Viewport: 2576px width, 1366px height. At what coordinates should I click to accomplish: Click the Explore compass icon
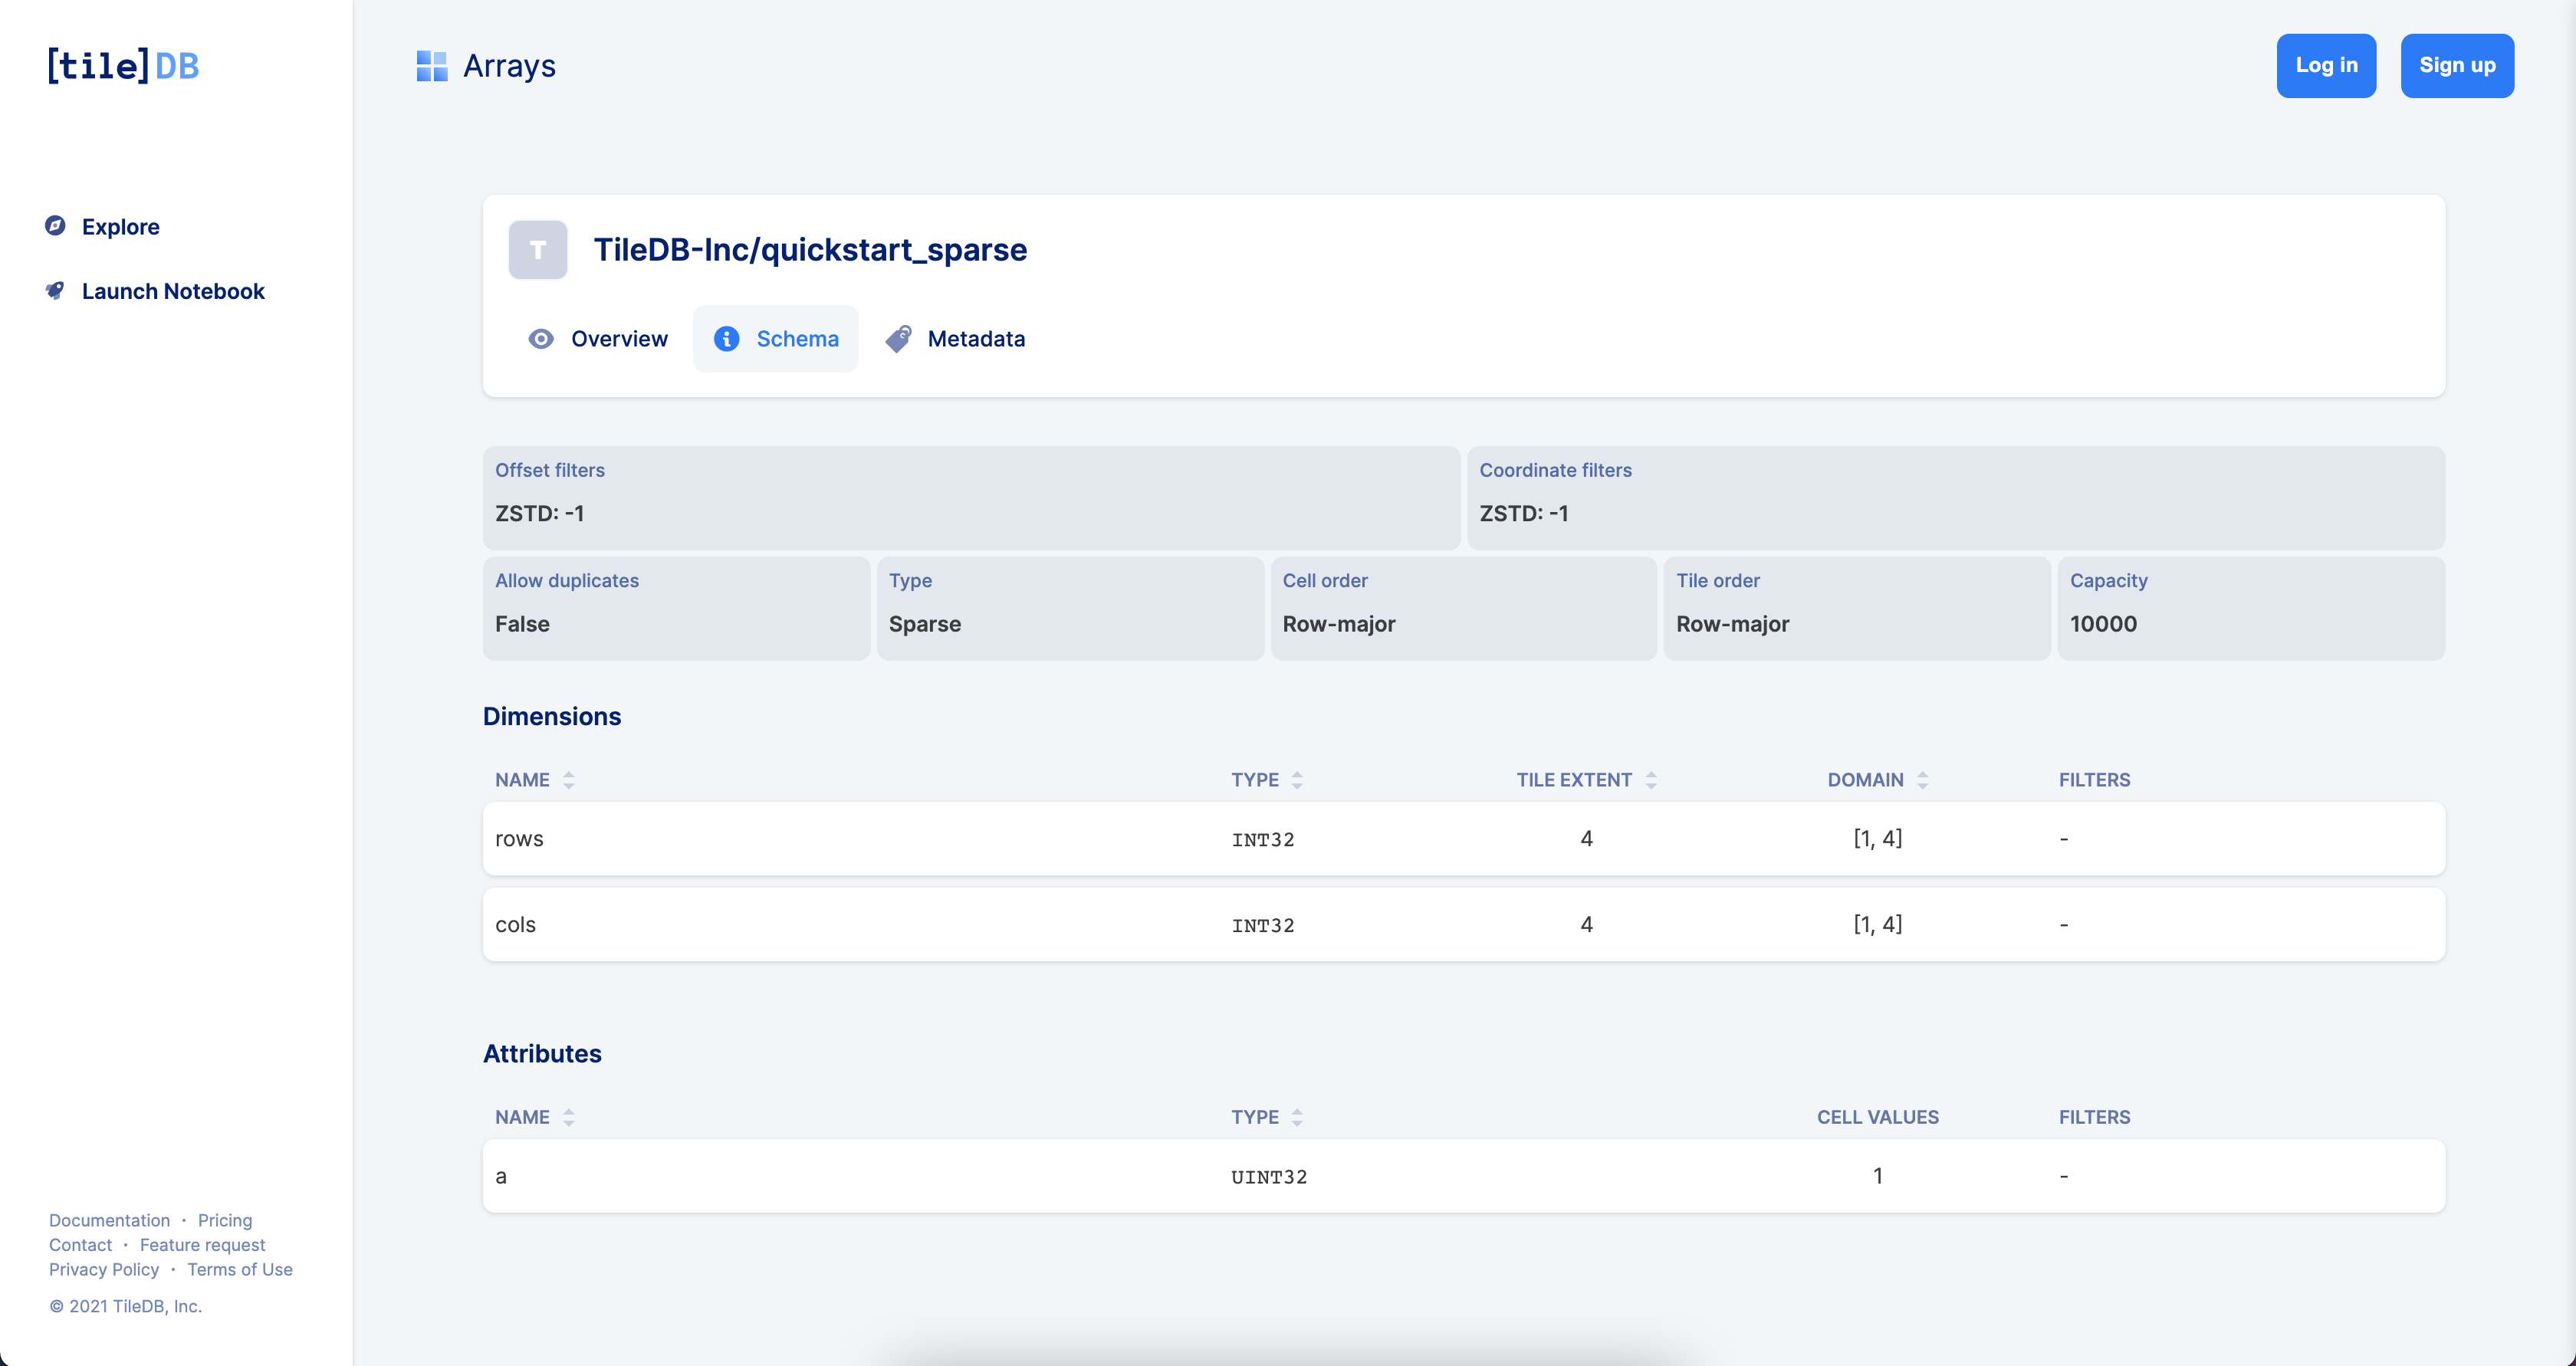click(56, 226)
